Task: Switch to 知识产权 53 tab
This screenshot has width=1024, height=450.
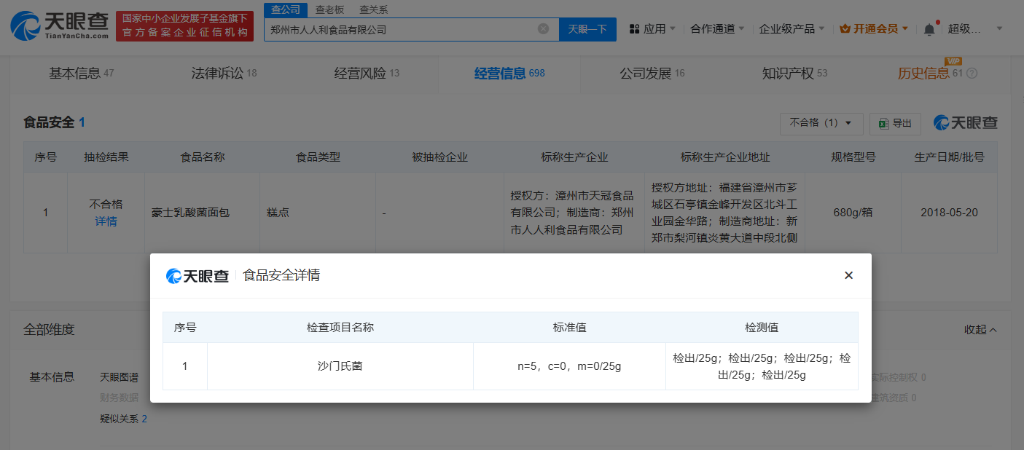Action: [794, 74]
